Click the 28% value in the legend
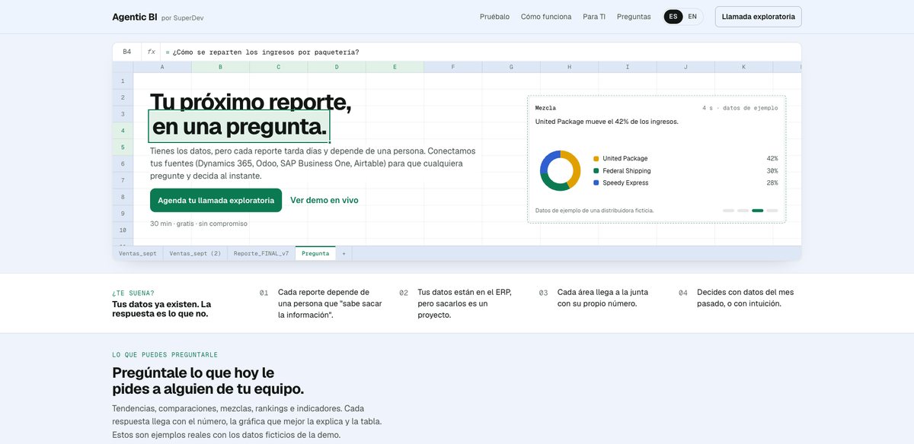This screenshot has height=444, width=914. pos(772,182)
